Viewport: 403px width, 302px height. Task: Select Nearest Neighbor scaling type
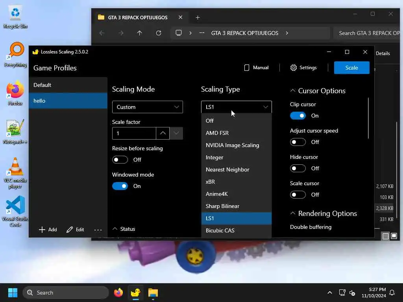[237, 169]
